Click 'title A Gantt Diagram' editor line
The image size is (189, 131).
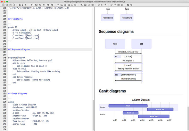[x=24, y=105]
